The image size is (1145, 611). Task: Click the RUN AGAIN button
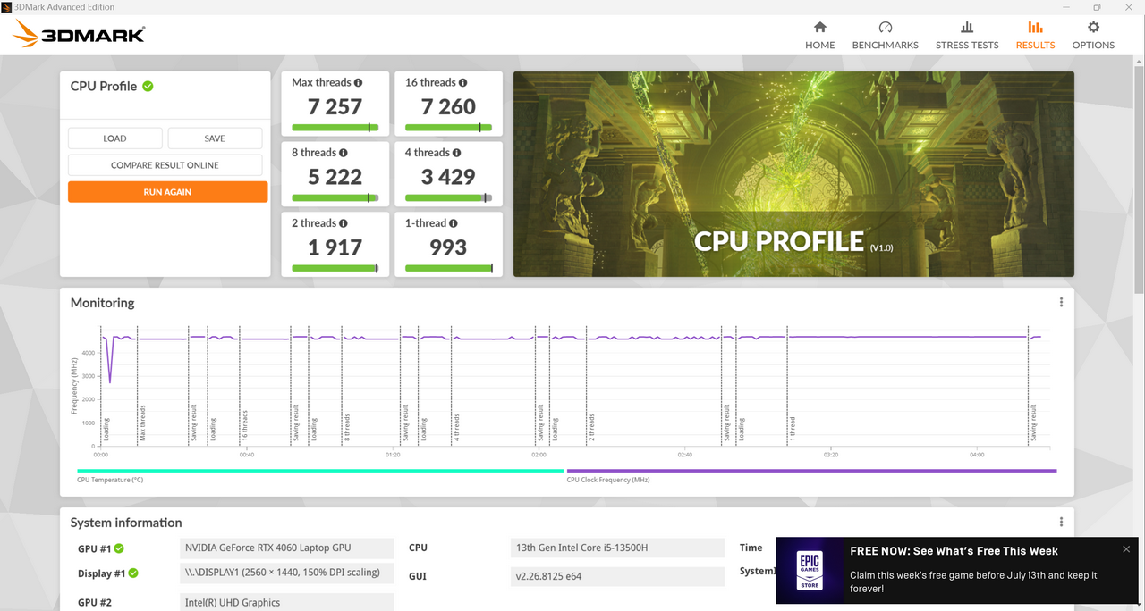click(x=167, y=192)
